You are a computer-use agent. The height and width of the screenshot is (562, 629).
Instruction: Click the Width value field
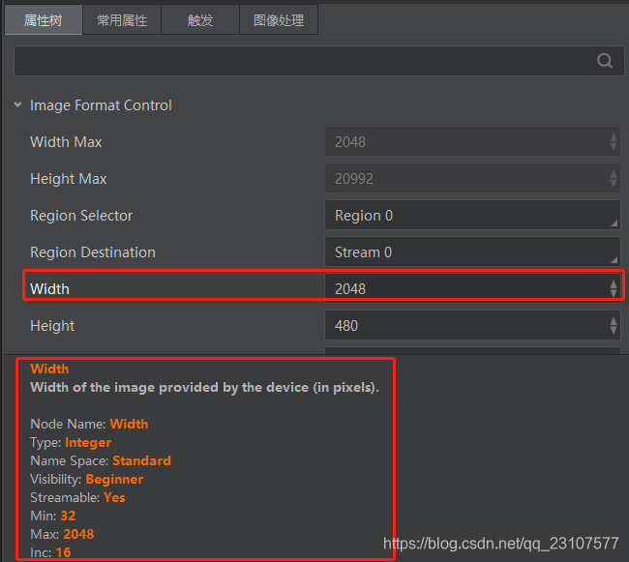click(x=472, y=288)
